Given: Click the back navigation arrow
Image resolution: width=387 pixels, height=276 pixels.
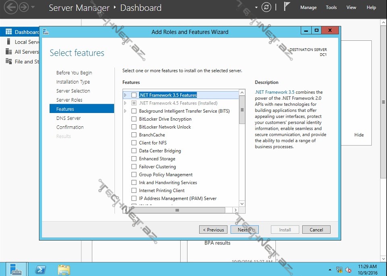Looking at the screenshot, I should pyautogui.click(x=11, y=7).
